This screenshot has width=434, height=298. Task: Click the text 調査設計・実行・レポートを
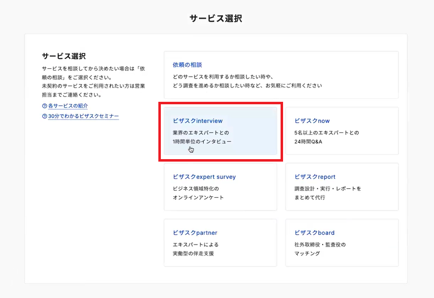328,188
